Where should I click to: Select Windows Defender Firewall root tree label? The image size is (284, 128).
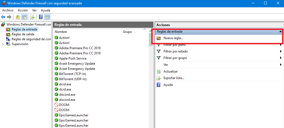[x=29, y=24]
